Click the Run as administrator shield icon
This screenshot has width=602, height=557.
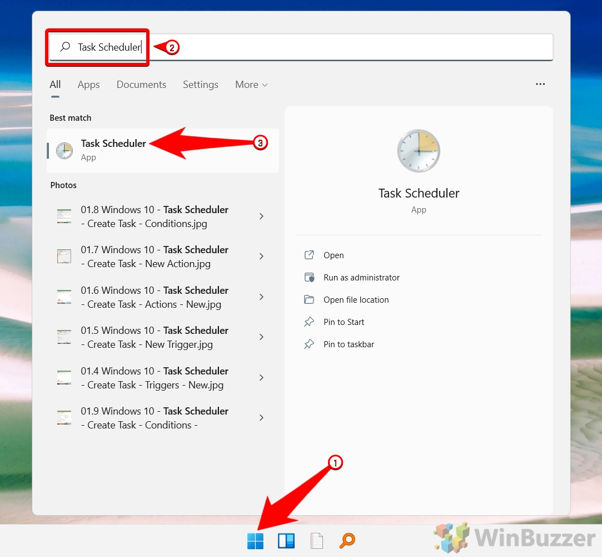click(309, 277)
